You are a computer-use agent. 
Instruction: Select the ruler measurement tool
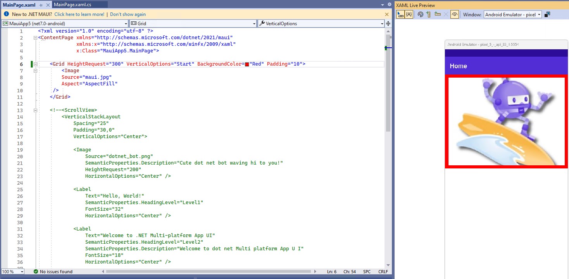(x=437, y=14)
